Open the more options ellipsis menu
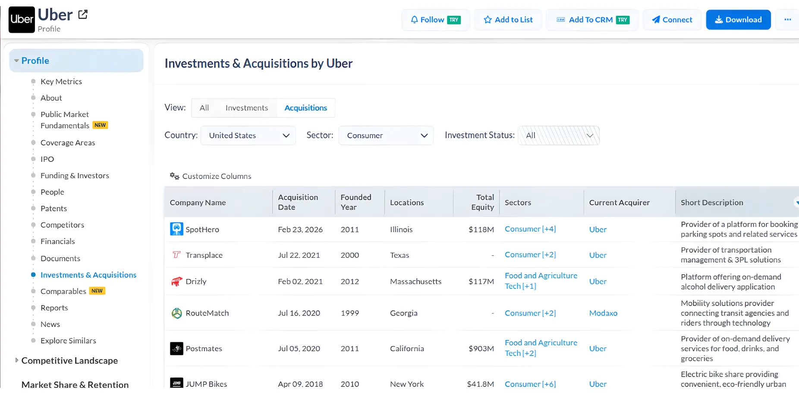The image size is (799, 396). pyautogui.click(x=787, y=20)
